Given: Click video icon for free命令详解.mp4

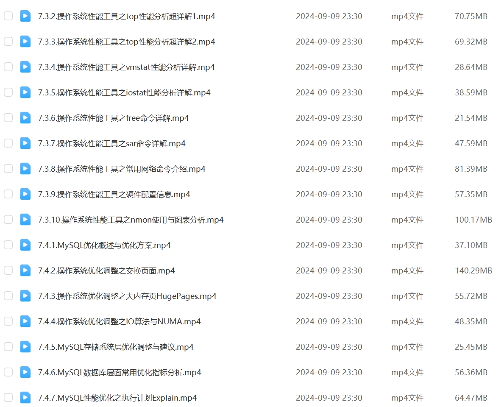Looking at the screenshot, I should 25,118.
